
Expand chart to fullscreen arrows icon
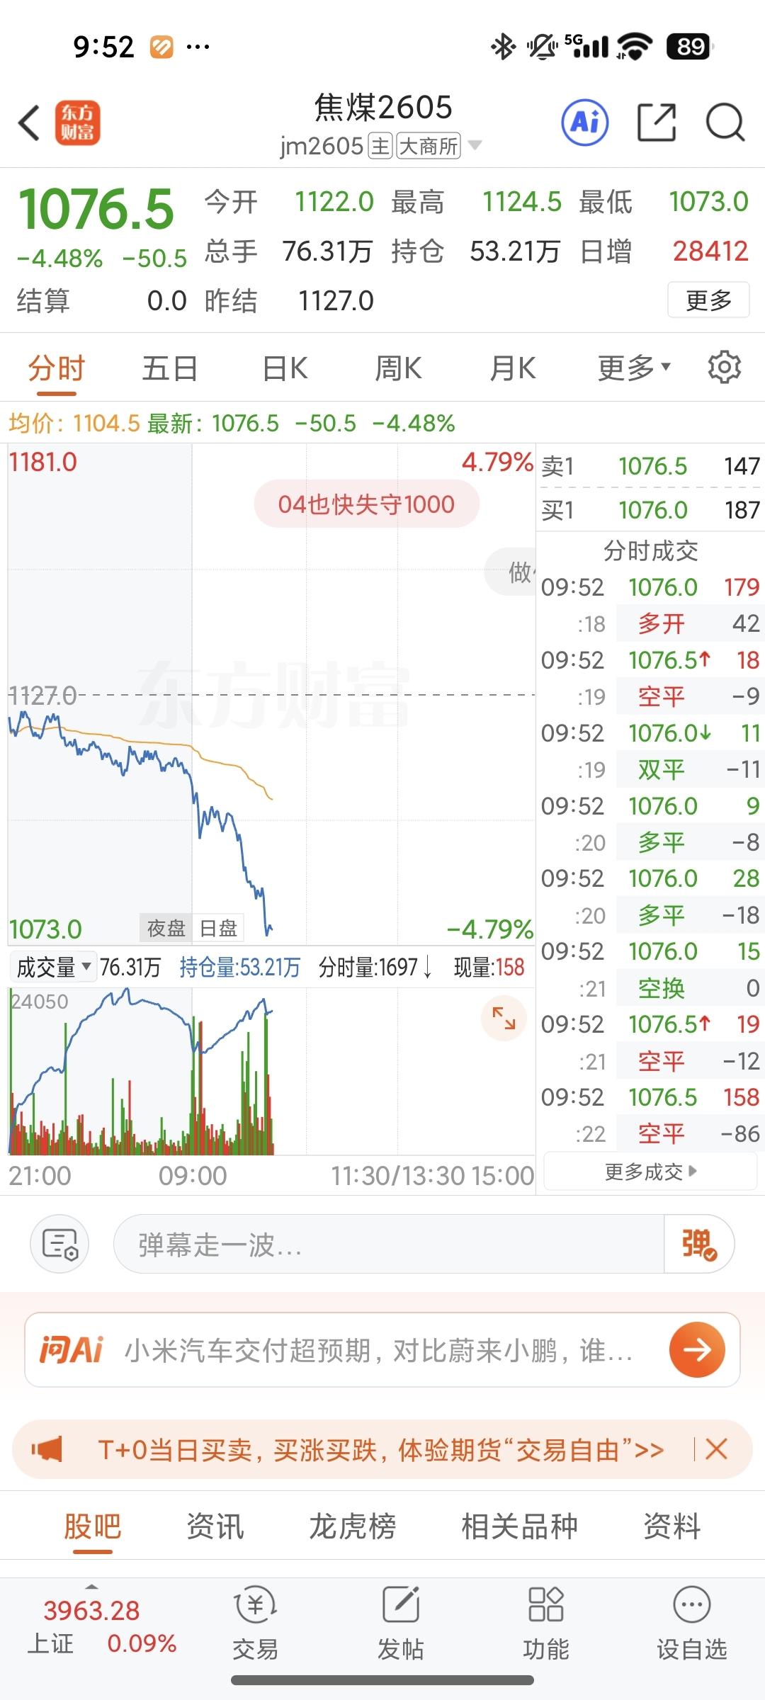[x=504, y=1018]
